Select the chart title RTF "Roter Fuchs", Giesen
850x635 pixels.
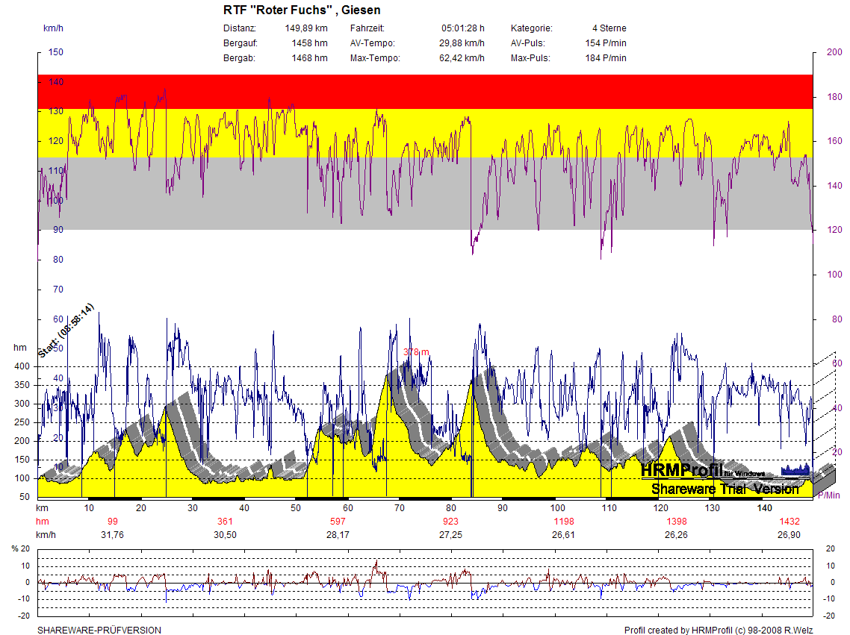tap(301, 10)
